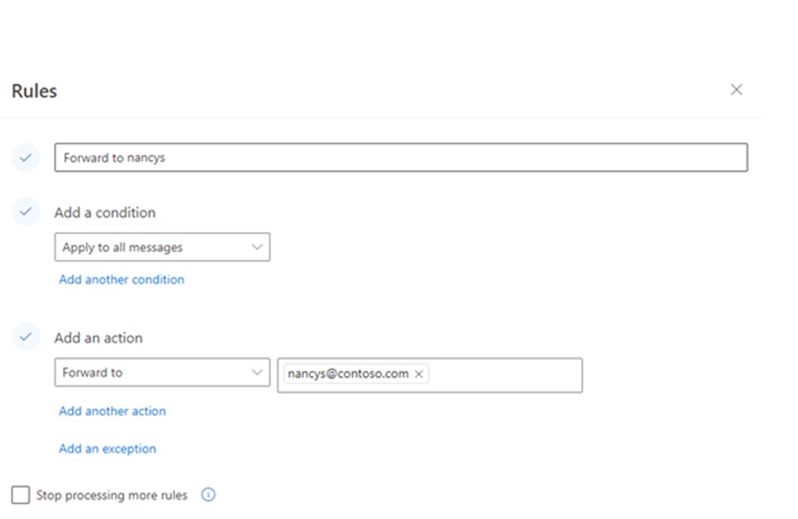Focus the rule name field 'Forward to nancys'

pos(401,158)
